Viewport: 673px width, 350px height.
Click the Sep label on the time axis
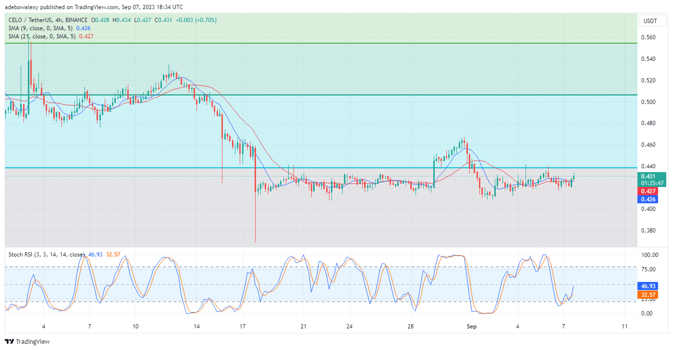point(471,327)
